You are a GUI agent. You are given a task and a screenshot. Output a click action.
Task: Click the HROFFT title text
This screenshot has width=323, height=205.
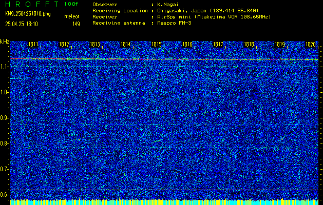coord(32,4)
